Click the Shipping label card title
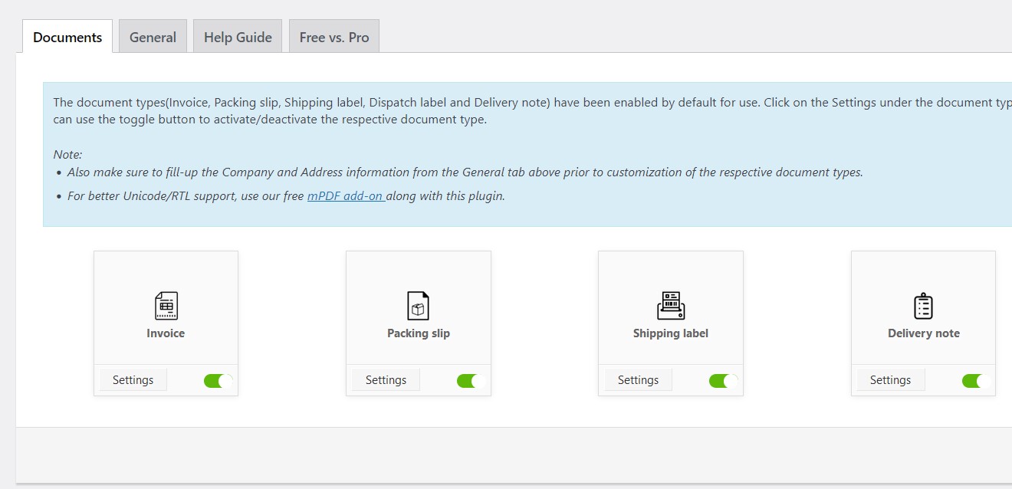Image resolution: width=1012 pixels, height=489 pixels. click(x=671, y=333)
